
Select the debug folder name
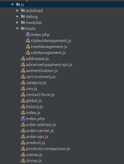point(32,17)
